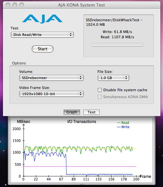This screenshot has width=163, height=187.
Task: Open the Test dropdown showing Disk Read/Write
Action: (x=42, y=35)
